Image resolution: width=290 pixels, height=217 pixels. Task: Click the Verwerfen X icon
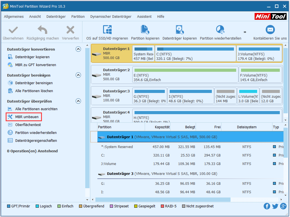click(70, 30)
